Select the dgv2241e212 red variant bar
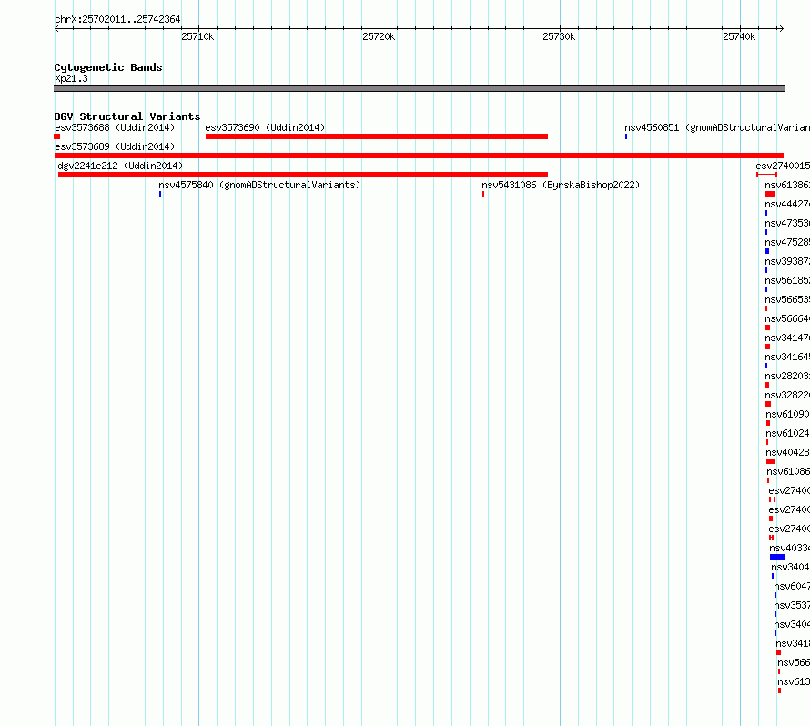 click(303, 175)
